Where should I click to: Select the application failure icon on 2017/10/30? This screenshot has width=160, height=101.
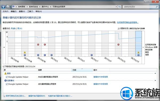coord(38,45)
